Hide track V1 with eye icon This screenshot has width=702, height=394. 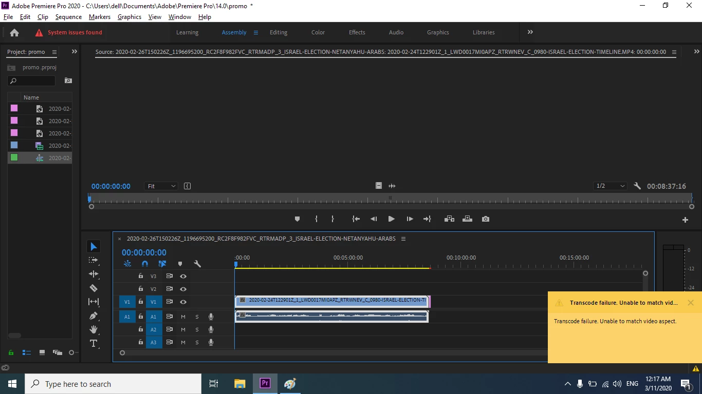[183, 302]
